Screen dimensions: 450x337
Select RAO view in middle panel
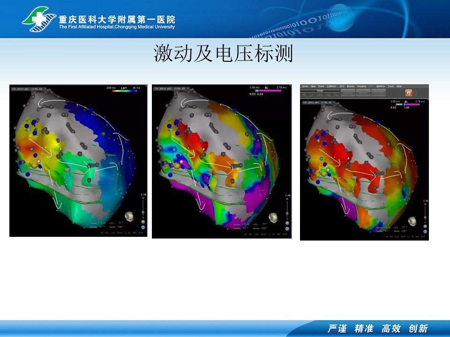point(263,234)
